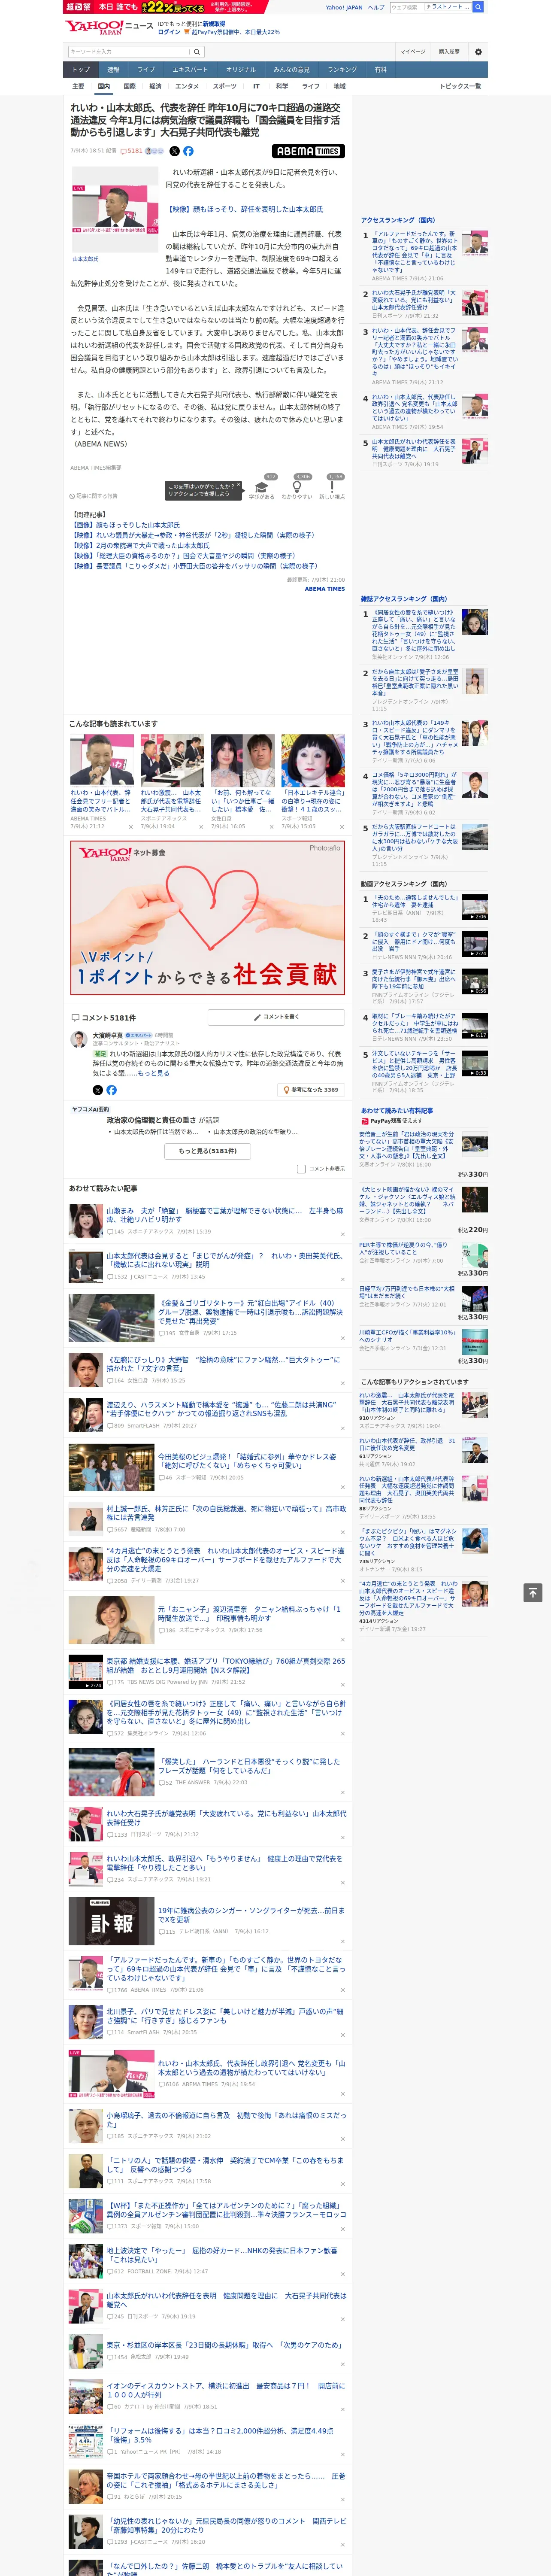The width and height of the screenshot is (551, 2576).
Task: Share the expert comment on X
Action: (x=97, y=1090)
